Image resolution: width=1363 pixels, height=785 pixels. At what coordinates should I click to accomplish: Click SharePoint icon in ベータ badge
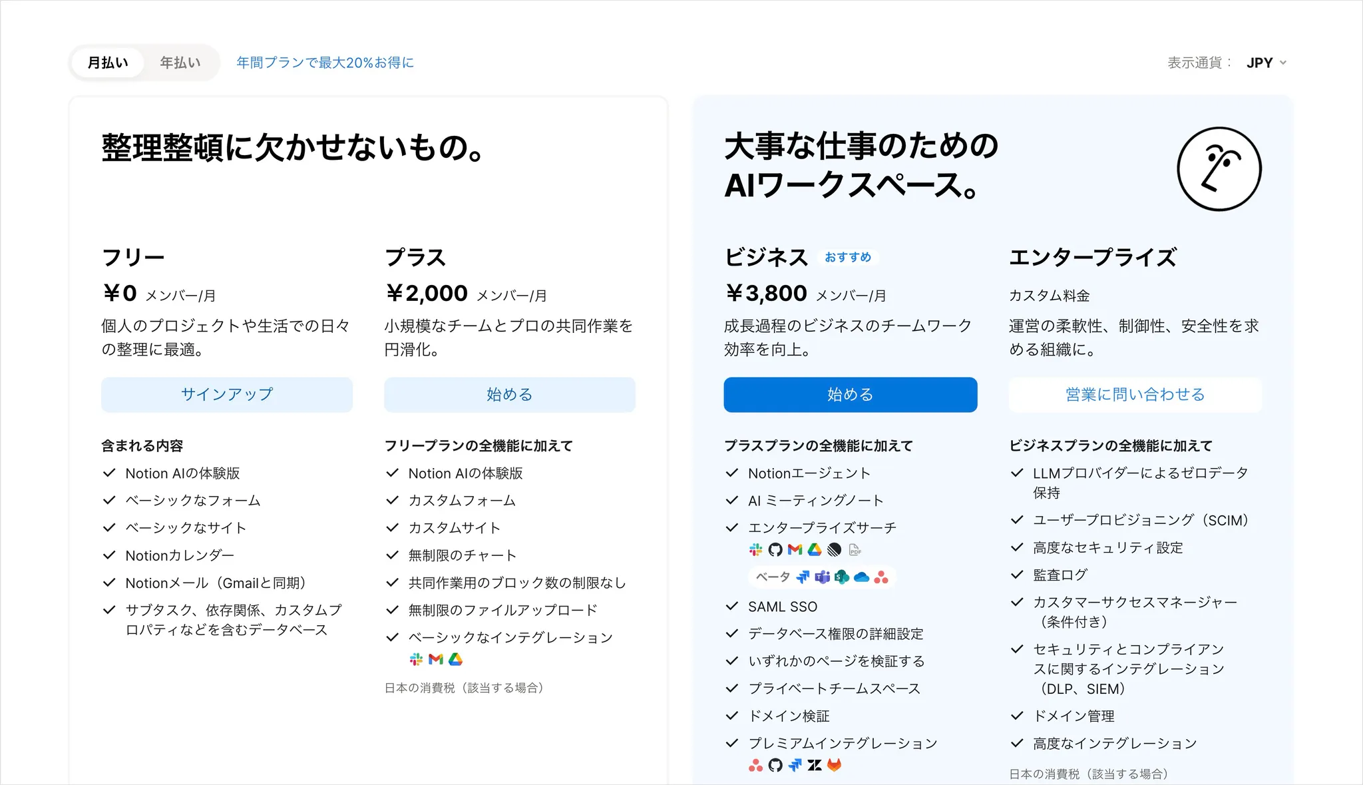(x=842, y=577)
